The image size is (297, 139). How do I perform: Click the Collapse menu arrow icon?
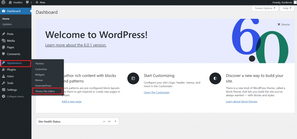[3, 97]
